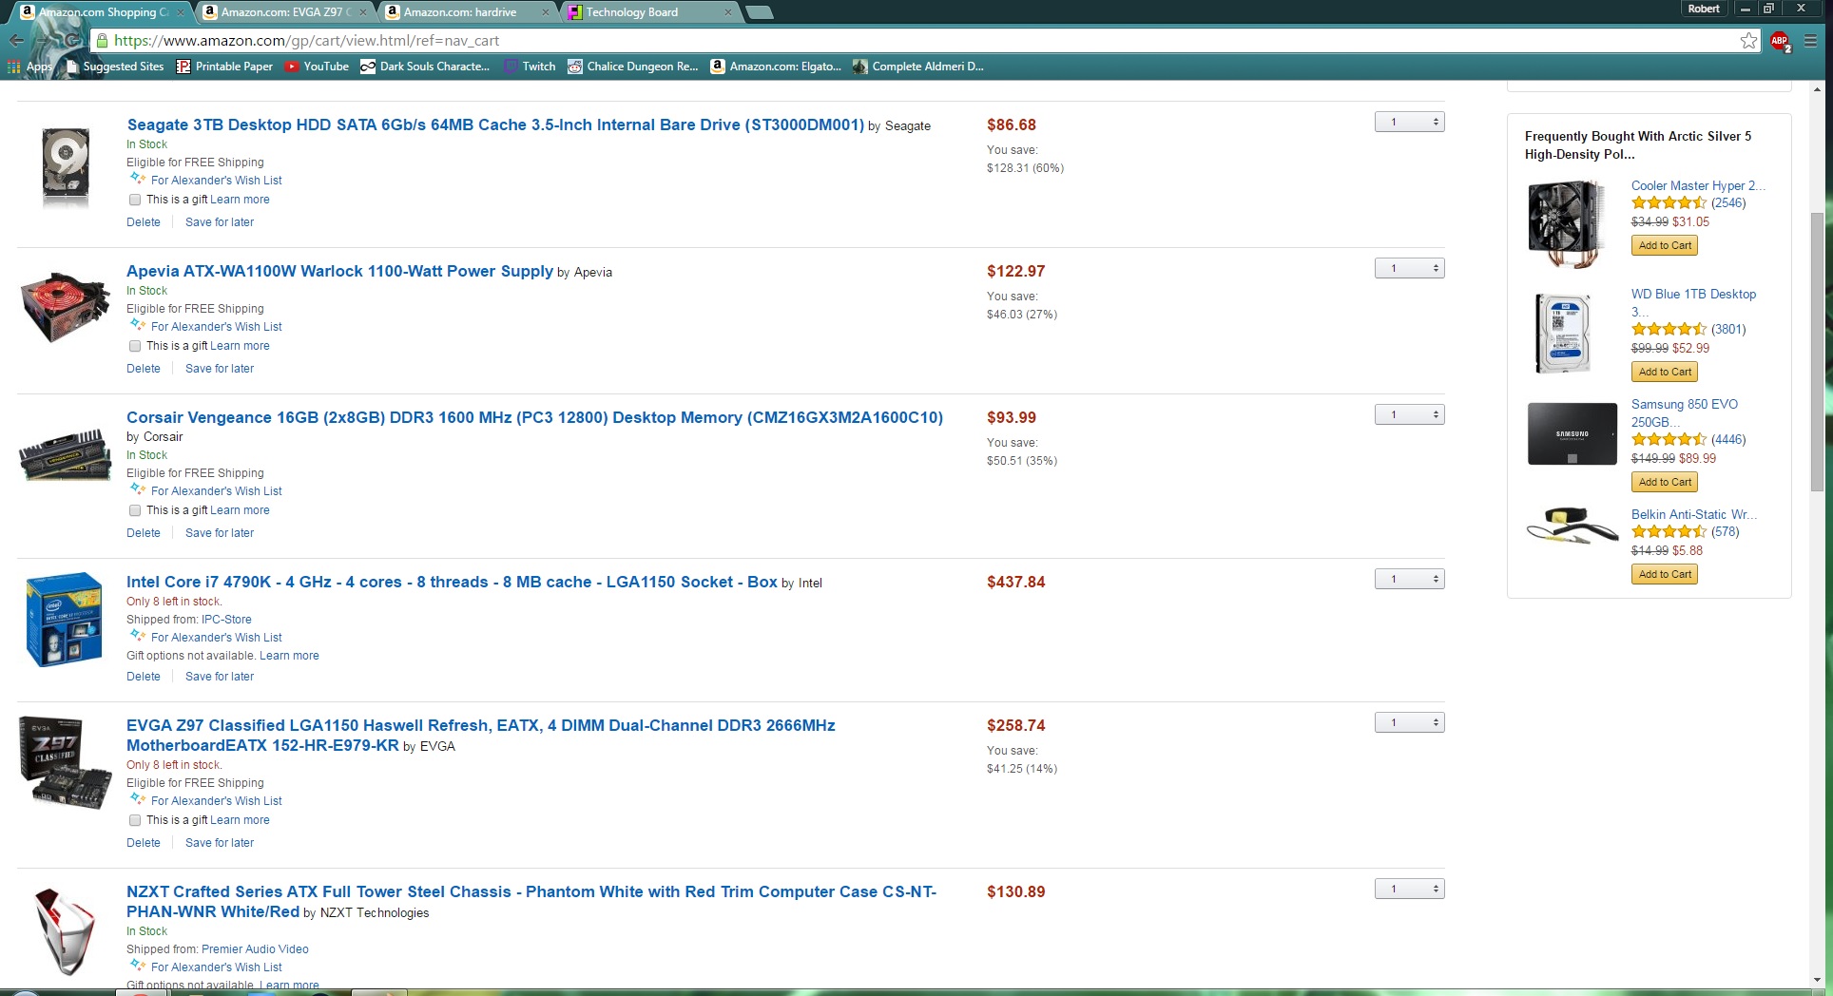
Task: Delete the EVGA Z97 Classified motherboard
Action: point(144,843)
